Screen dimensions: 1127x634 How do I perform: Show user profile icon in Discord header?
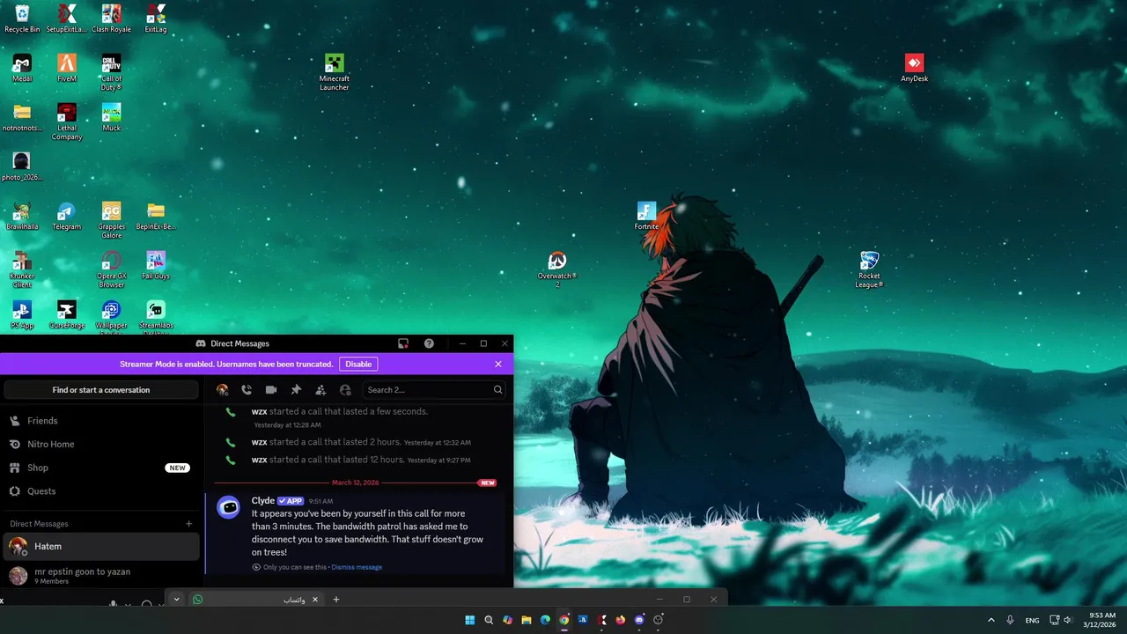click(x=345, y=389)
